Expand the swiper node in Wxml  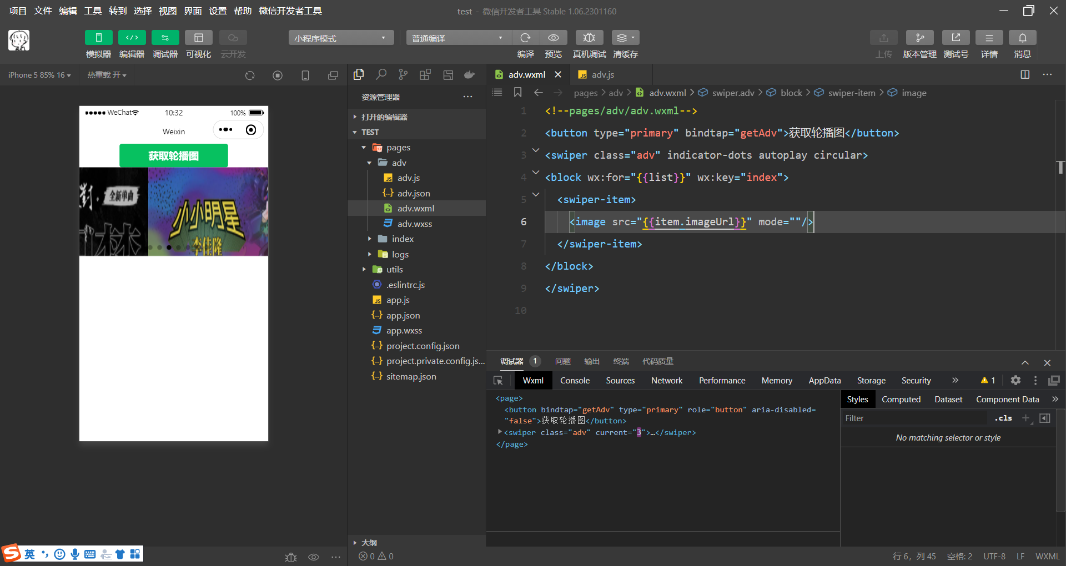(500, 432)
